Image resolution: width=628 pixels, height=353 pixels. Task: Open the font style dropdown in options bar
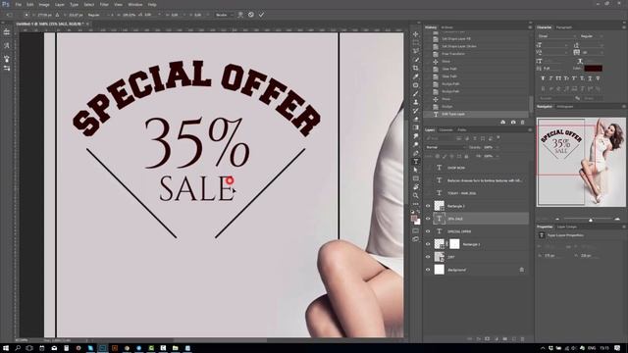99,15
